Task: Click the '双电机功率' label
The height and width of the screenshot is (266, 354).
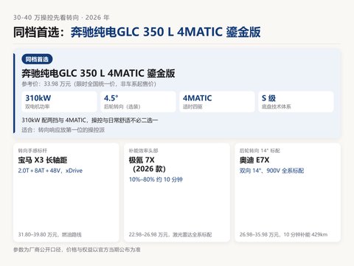Action: coord(38,106)
